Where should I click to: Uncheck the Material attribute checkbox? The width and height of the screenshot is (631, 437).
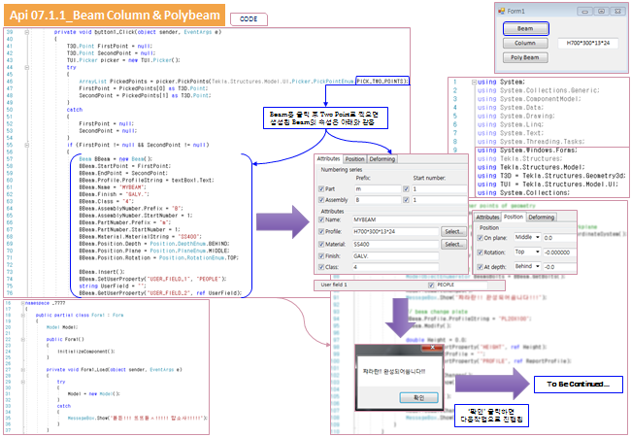[x=322, y=244]
